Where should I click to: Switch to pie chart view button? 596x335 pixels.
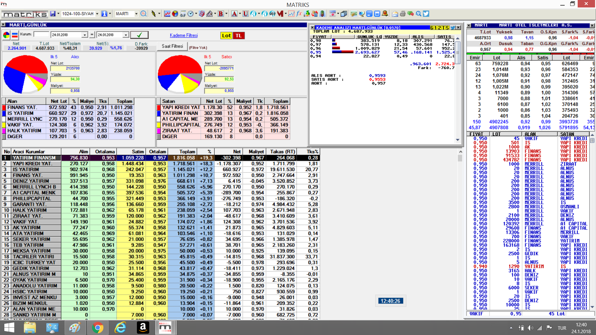click(6, 35)
